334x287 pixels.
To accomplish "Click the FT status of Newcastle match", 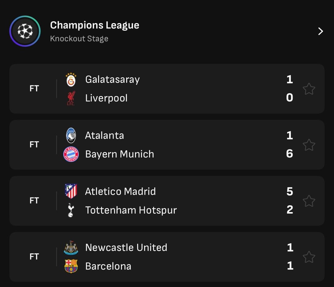I will click(x=34, y=257).
